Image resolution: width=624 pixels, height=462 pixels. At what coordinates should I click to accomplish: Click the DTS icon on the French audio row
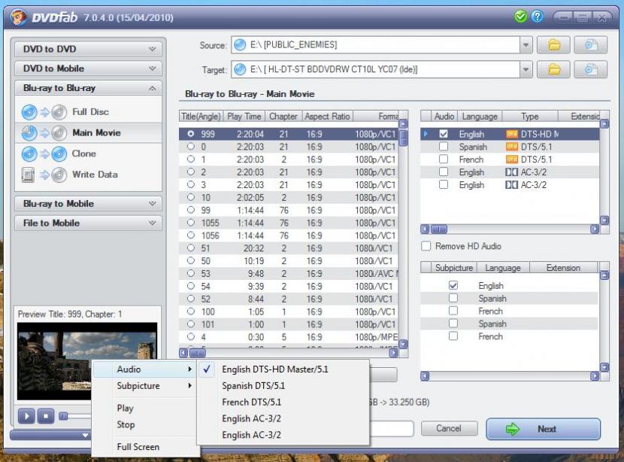pos(511,160)
